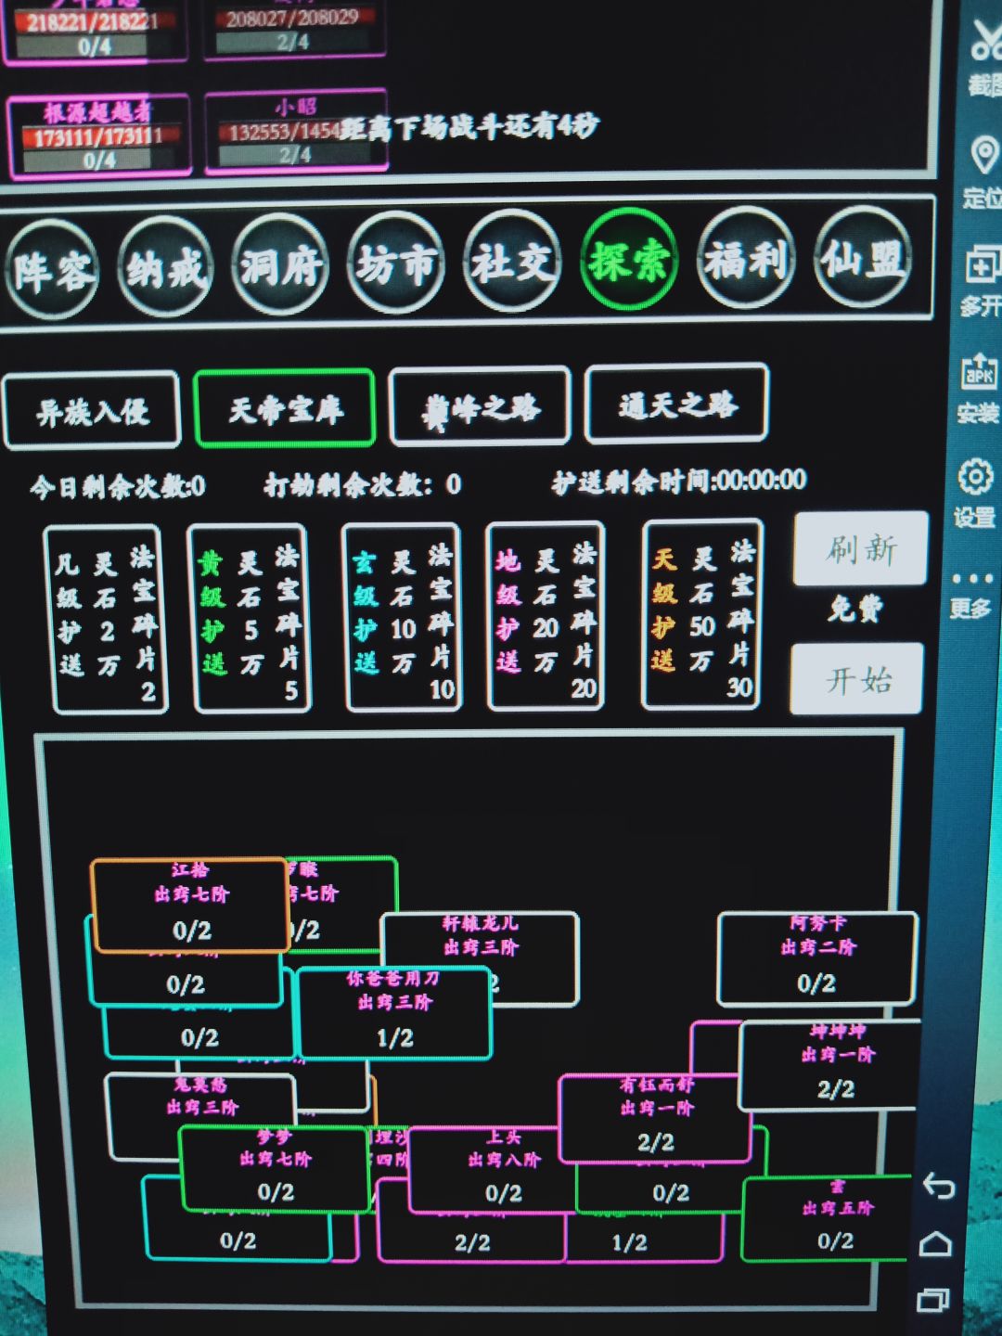
Task: Click the 距离下场战斗还有4秒 text
Action: click(x=469, y=127)
